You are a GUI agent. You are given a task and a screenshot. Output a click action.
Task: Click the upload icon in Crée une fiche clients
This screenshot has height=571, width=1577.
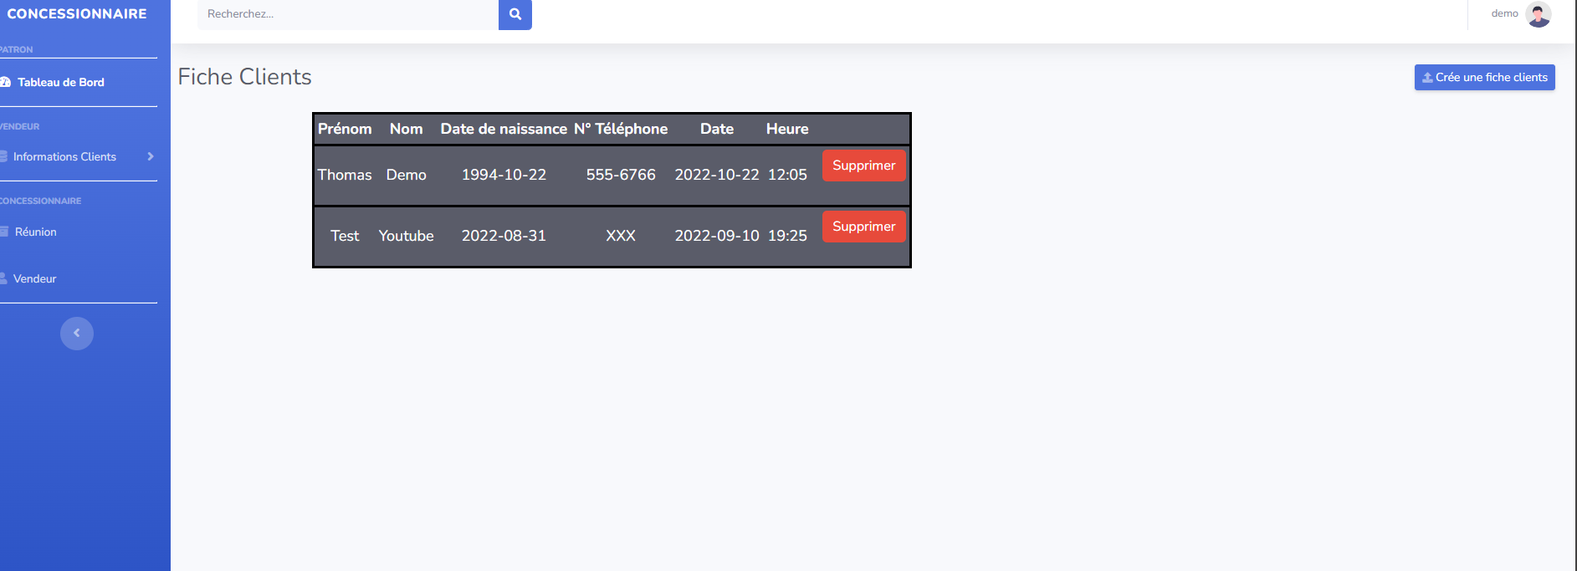point(1427,78)
